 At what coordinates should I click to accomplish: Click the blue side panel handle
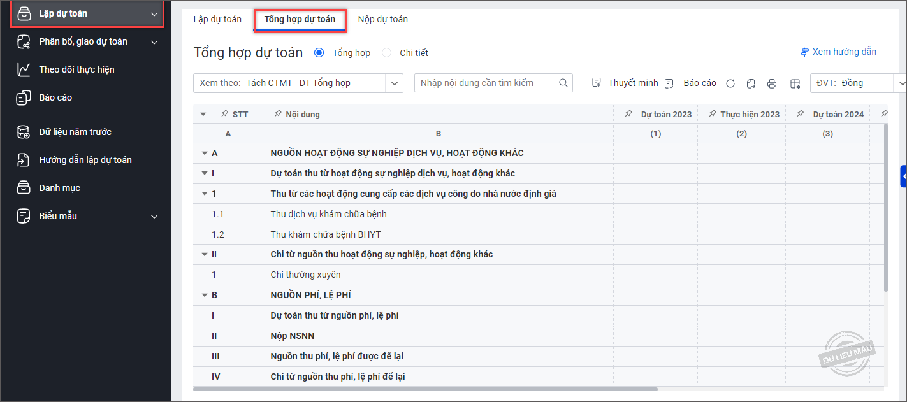pos(903,176)
